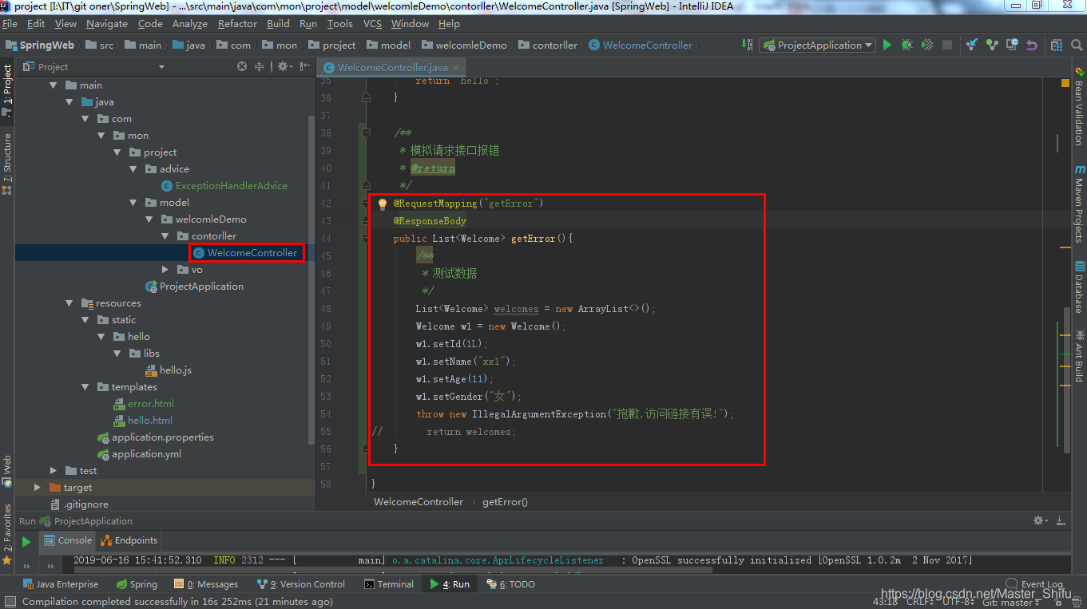Image resolution: width=1087 pixels, height=609 pixels.
Task: Run with Coverage from the toolbar
Action: (927, 45)
